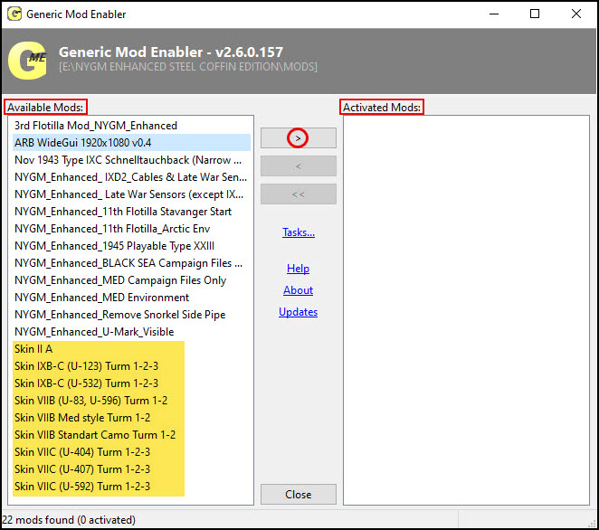Viewport: 599px width, 530px height.
Task: Select NYGM_Enhanced_ Late War Sensors mod
Action: (131, 194)
